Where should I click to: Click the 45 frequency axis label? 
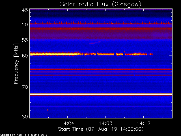[25, 10]
